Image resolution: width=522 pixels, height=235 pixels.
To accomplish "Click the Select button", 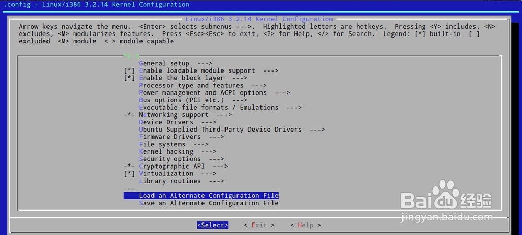I will coord(213,225).
